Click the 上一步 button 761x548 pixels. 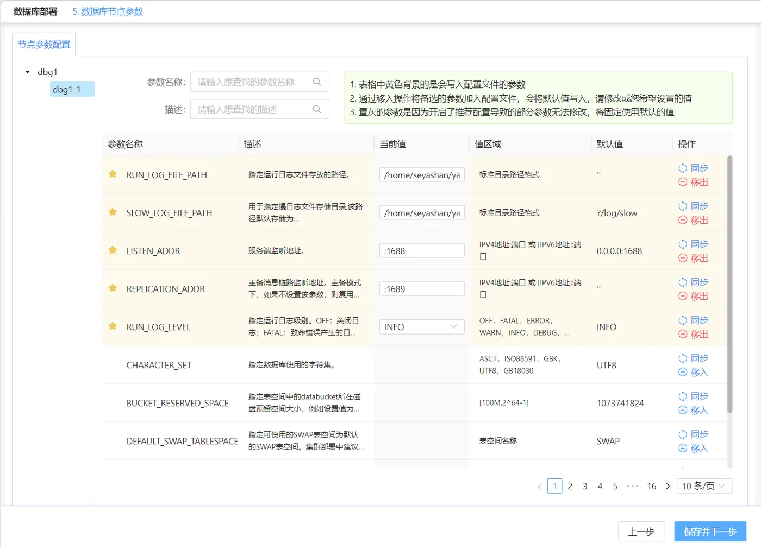click(x=641, y=532)
